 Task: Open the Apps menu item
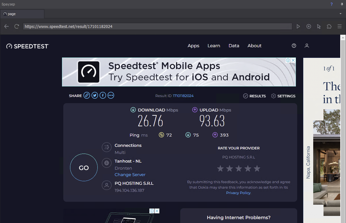tap(193, 46)
